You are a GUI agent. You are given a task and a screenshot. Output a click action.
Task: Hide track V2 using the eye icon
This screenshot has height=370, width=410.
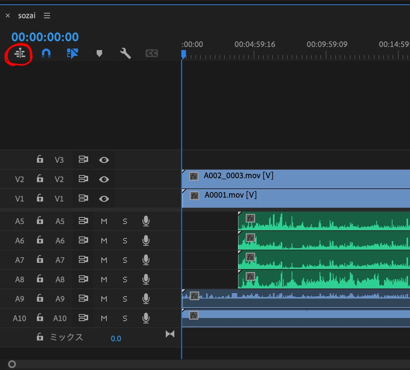tap(104, 179)
